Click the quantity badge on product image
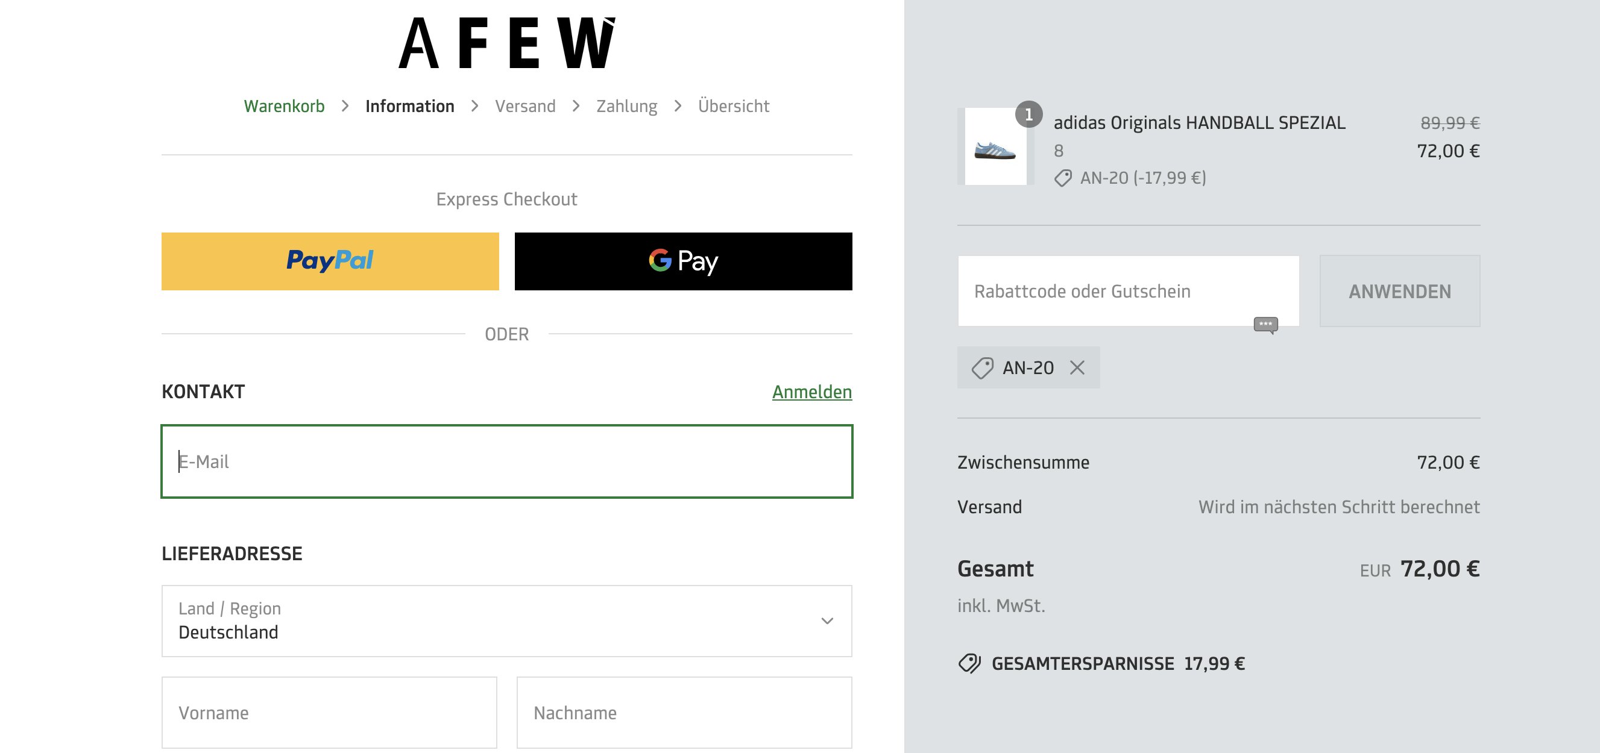 click(x=1028, y=114)
